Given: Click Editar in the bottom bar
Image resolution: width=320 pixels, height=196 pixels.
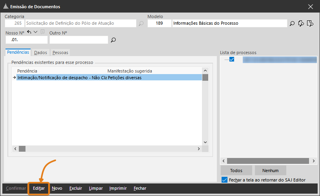Looking at the screenshot, I should tap(38, 188).
